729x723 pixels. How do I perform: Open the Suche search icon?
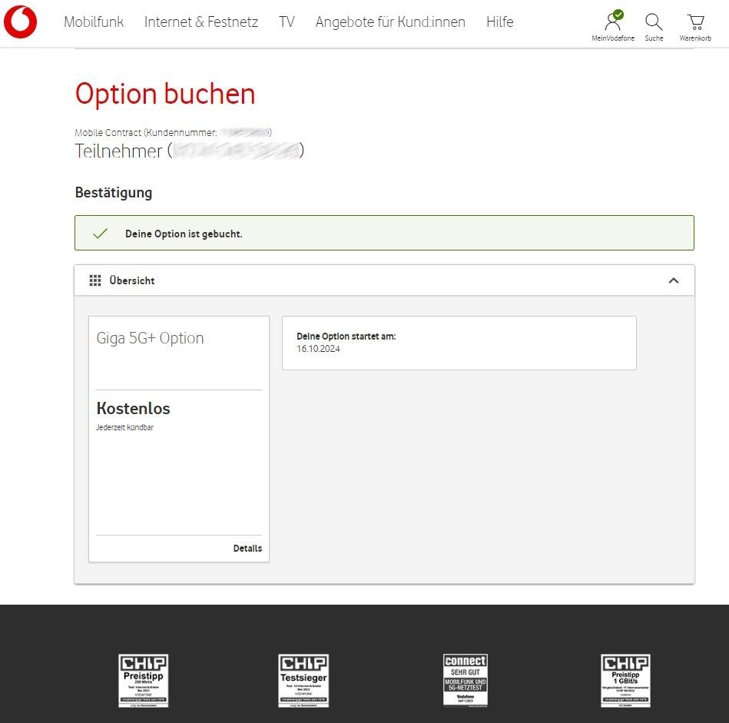pyautogui.click(x=654, y=27)
